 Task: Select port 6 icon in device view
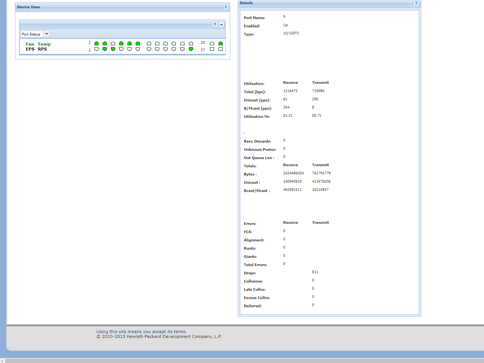click(113, 49)
